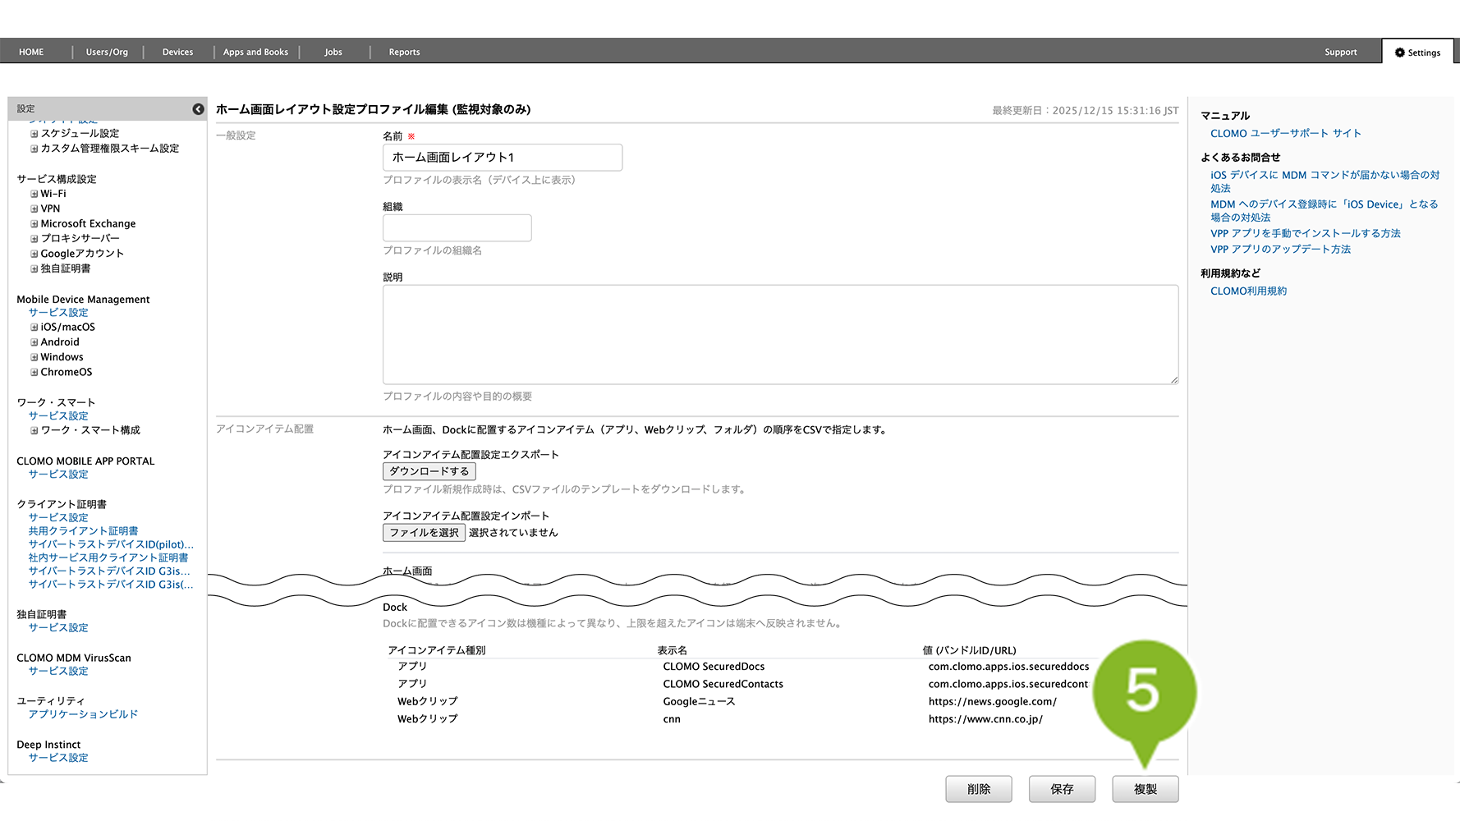Go to Apps and Books tab
1460x821 pixels.
click(255, 52)
